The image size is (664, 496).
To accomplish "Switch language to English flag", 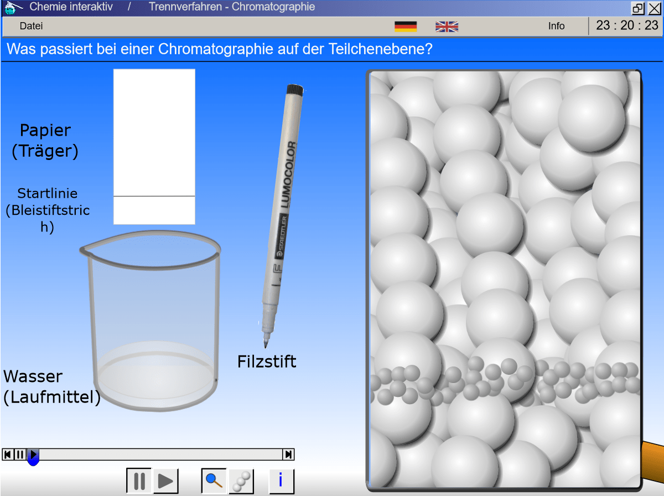I will click(447, 26).
